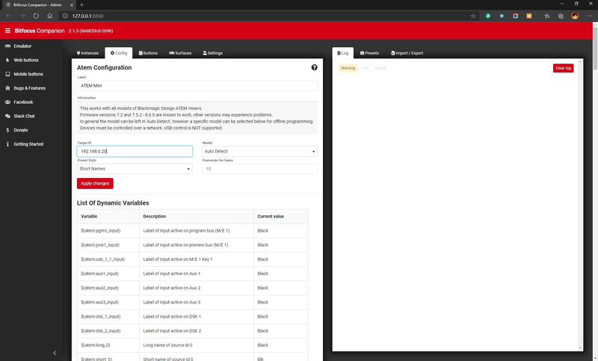Click 'Long name of source id 0' description

click(x=167, y=345)
